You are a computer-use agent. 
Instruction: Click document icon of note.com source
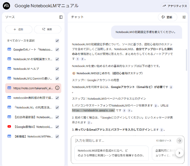[9, 88]
